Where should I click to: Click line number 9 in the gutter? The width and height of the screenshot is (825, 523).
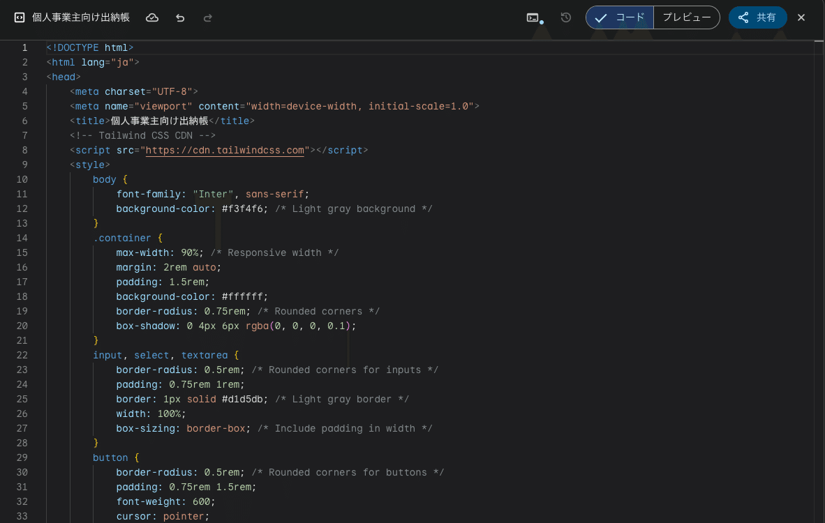(x=24, y=165)
